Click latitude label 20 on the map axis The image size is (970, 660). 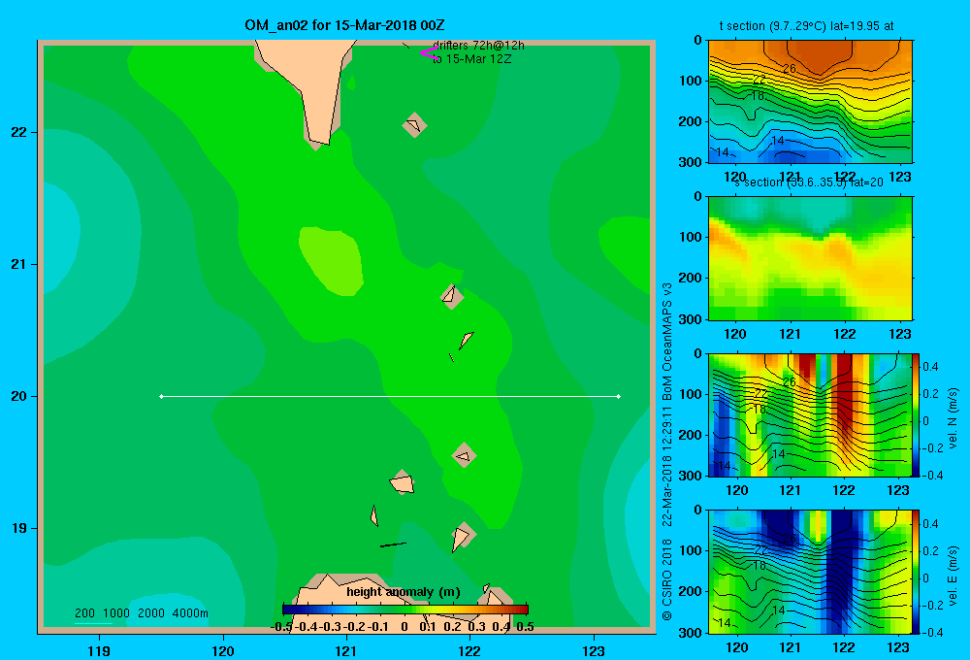(x=19, y=396)
